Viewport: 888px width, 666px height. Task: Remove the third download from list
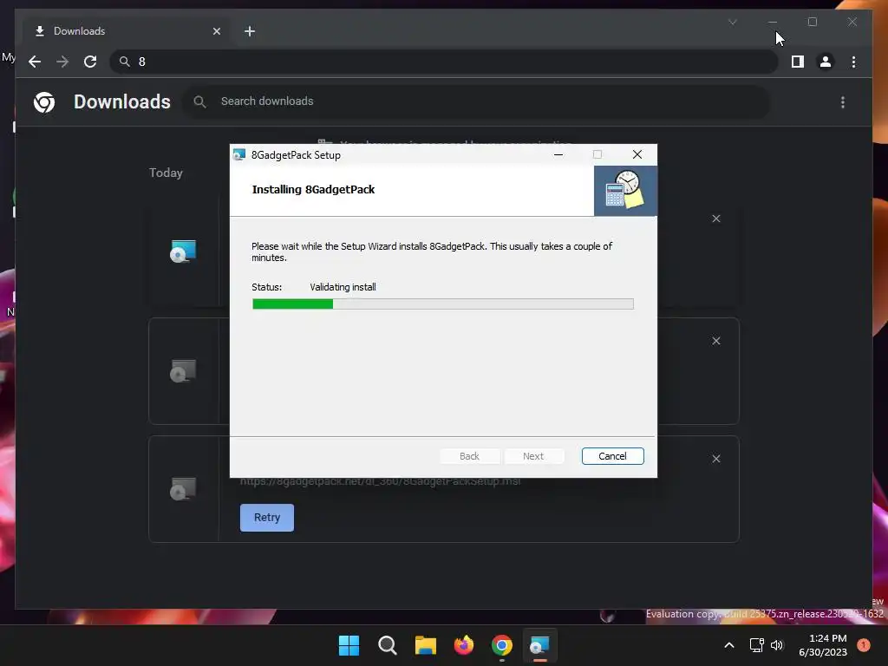[x=715, y=459]
